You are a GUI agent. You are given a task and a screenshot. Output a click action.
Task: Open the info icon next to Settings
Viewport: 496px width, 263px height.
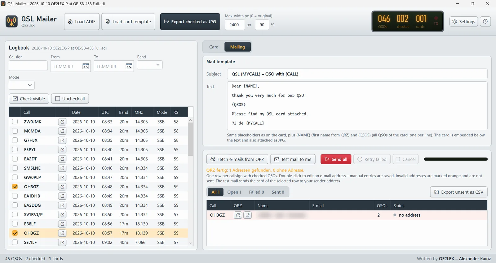tap(485, 21)
